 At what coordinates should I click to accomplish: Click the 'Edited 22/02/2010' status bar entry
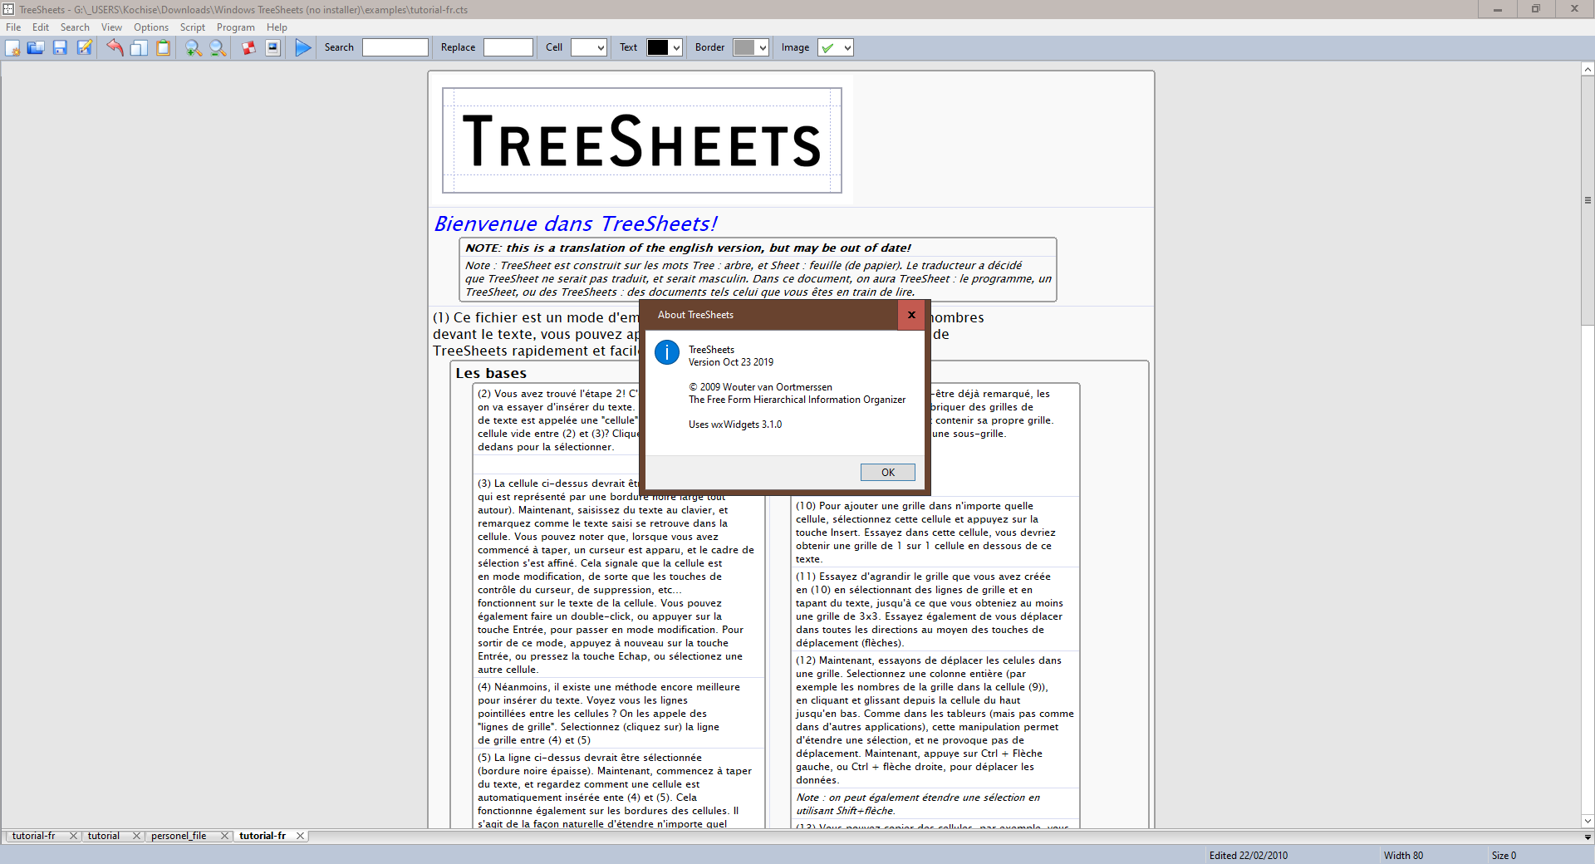click(x=1249, y=855)
